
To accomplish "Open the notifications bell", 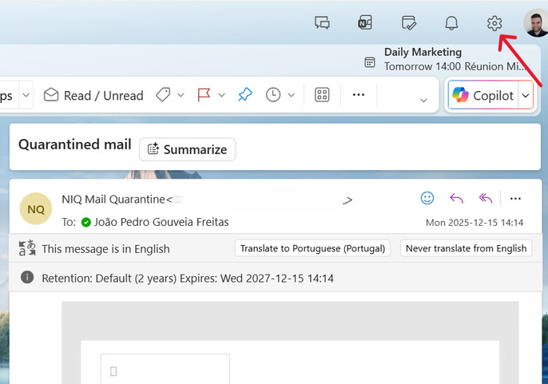I will [x=451, y=23].
